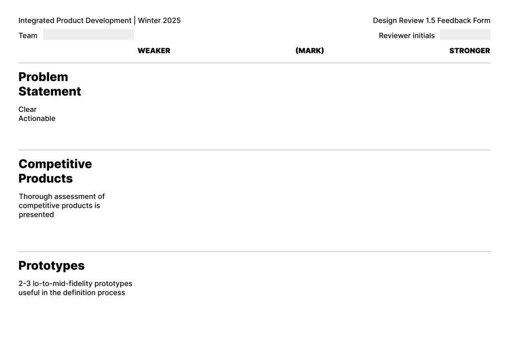Click the (MARK) column header
The width and height of the screenshot is (509, 360).
pos(310,51)
